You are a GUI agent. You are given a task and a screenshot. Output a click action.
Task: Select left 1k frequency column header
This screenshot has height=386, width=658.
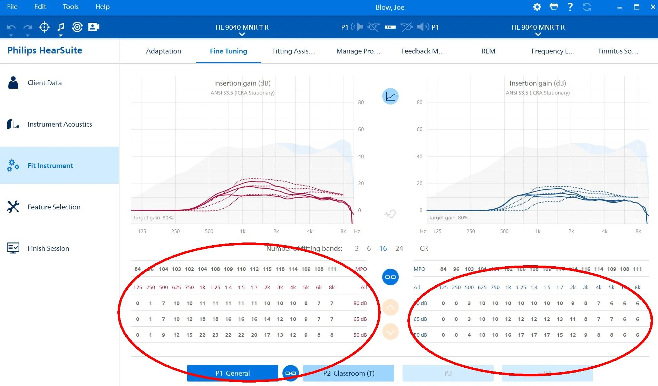(202, 287)
